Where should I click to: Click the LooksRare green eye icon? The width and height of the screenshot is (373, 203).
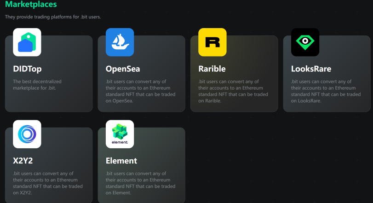[305, 42]
